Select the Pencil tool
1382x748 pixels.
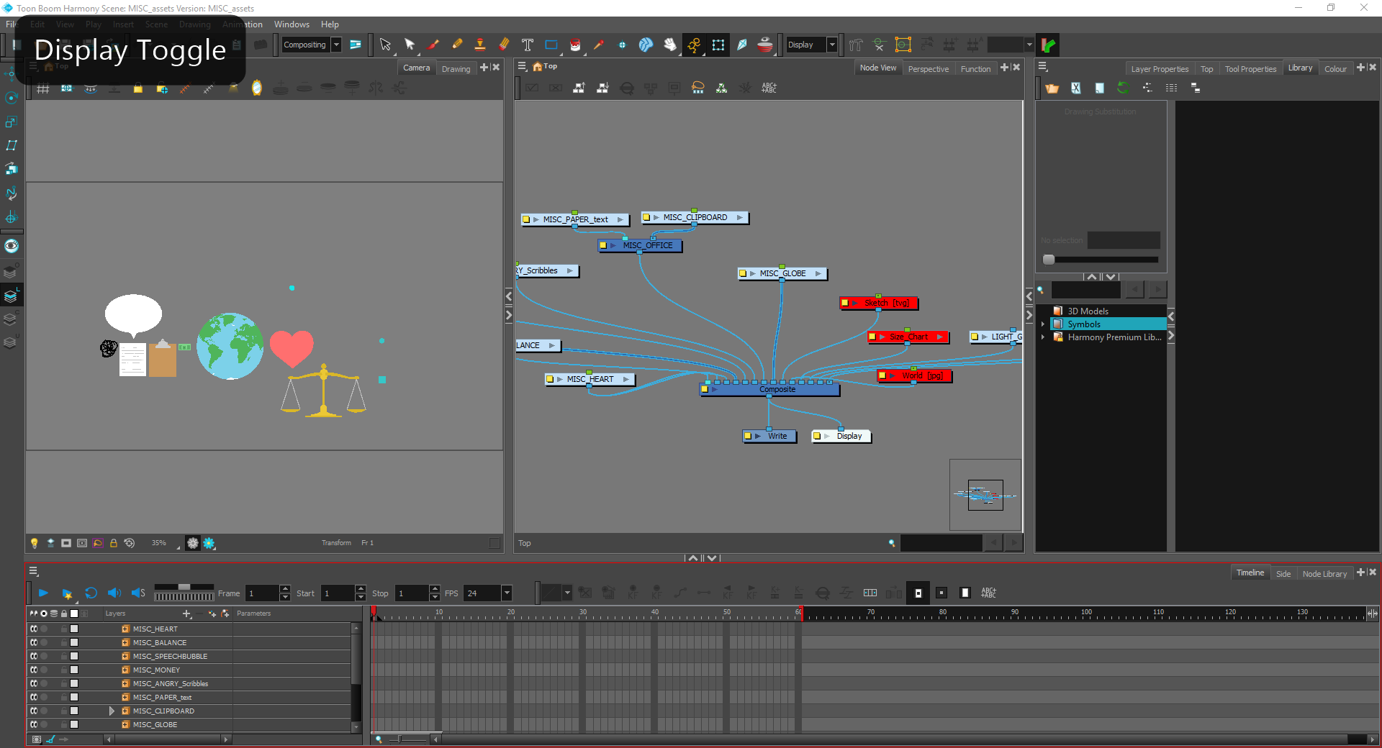457,45
